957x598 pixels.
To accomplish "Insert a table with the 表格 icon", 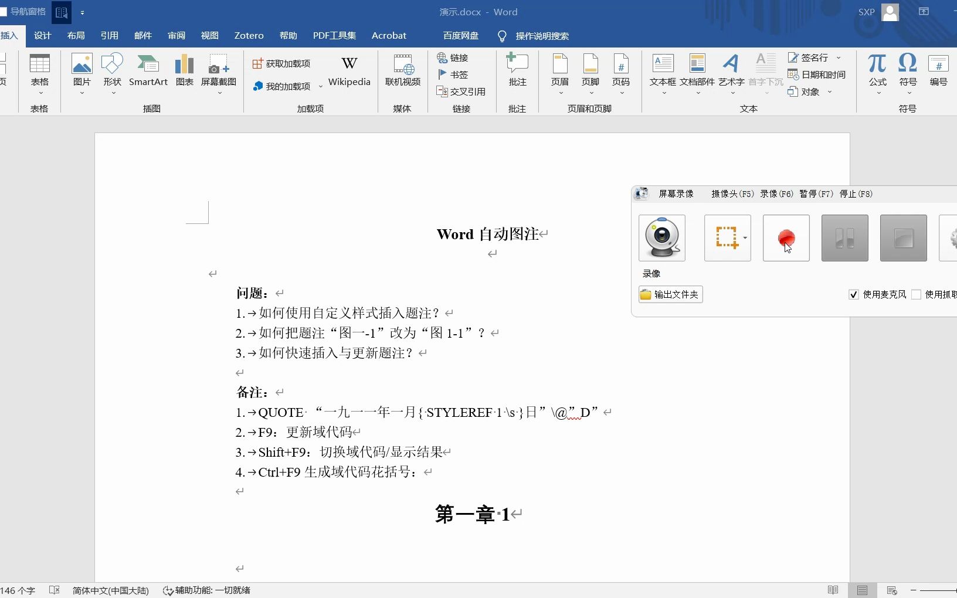I will tap(39, 63).
